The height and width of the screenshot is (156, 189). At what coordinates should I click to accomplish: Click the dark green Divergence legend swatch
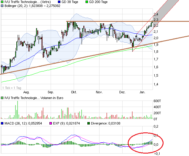tap(89, 124)
